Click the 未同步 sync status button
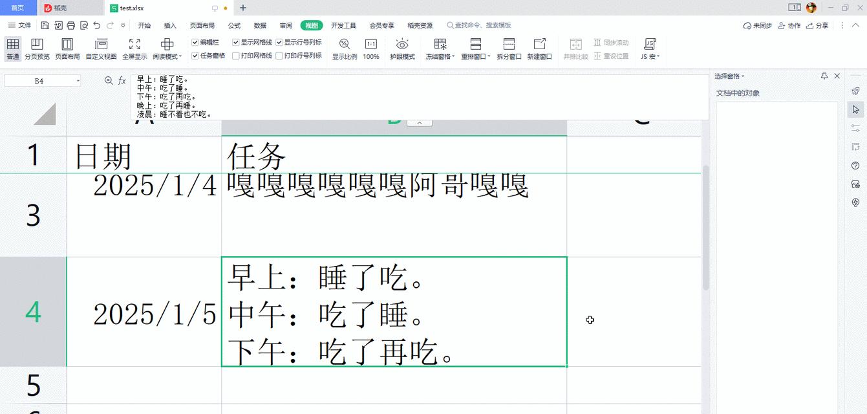867x414 pixels. point(758,26)
